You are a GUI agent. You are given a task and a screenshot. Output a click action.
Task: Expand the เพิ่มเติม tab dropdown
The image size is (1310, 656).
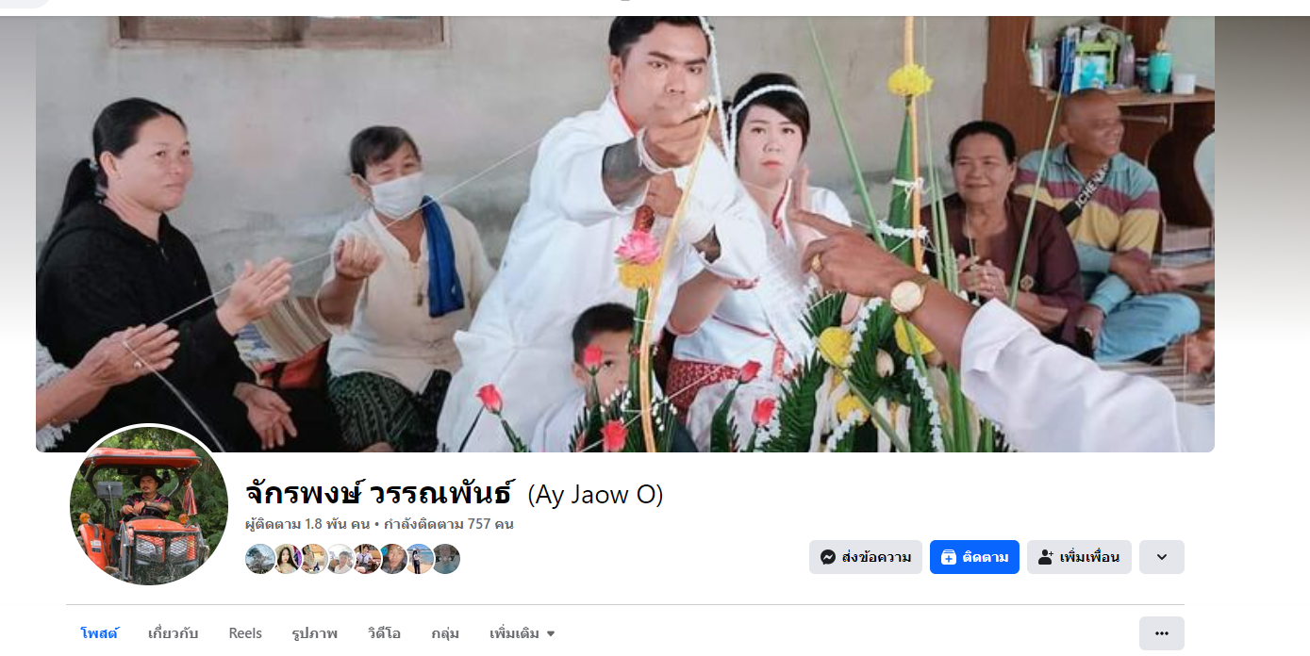click(522, 633)
